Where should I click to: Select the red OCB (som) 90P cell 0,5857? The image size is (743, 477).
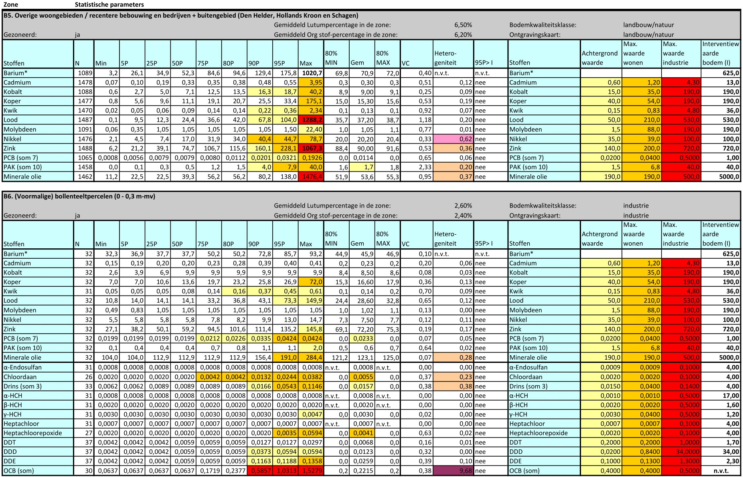click(x=260, y=471)
